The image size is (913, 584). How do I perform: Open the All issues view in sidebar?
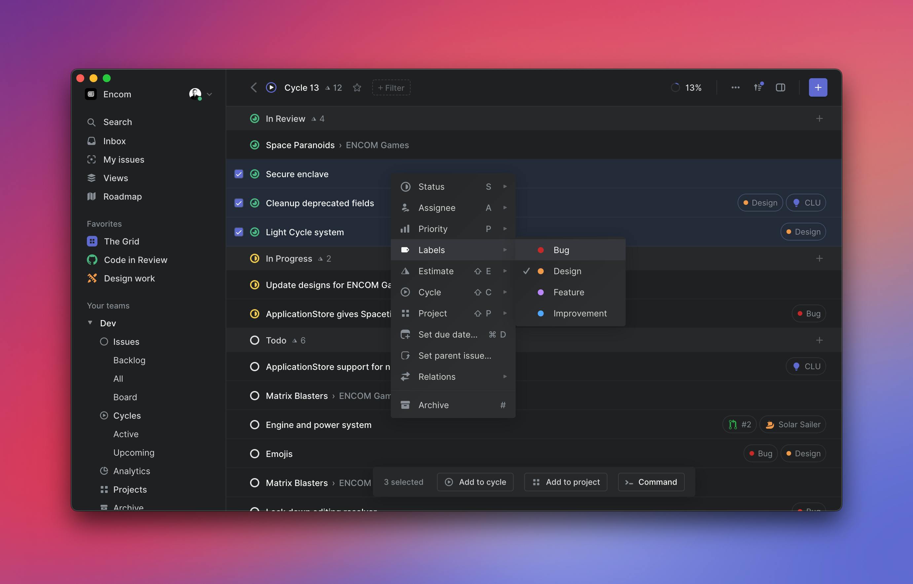(x=119, y=379)
